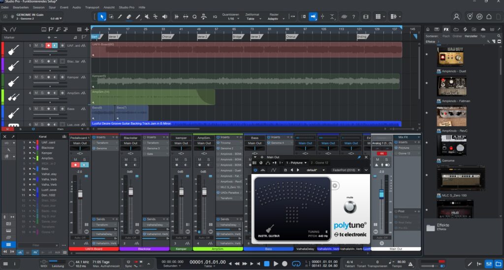Image resolution: width=504 pixels, height=270 pixels.
Task: Open the Transport menu
Action: (92, 7)
